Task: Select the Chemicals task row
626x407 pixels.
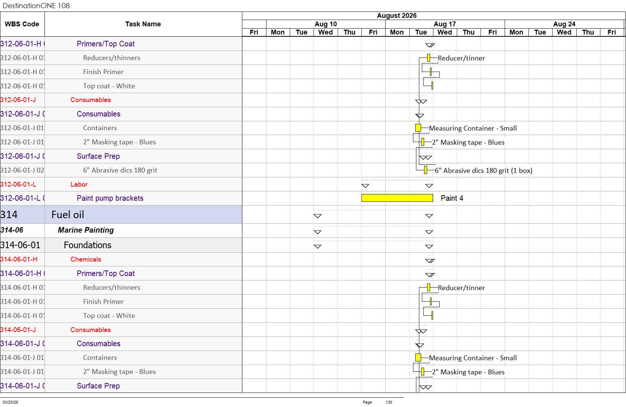Action: 121,259
